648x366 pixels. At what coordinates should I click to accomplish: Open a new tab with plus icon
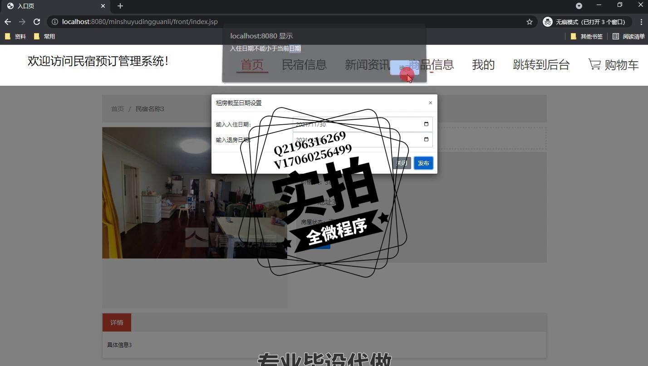click(x=120, y=6)
